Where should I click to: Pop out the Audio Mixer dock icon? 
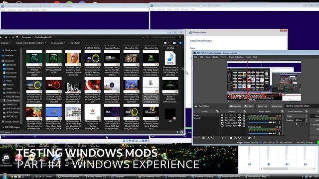(x=282, y=111)
